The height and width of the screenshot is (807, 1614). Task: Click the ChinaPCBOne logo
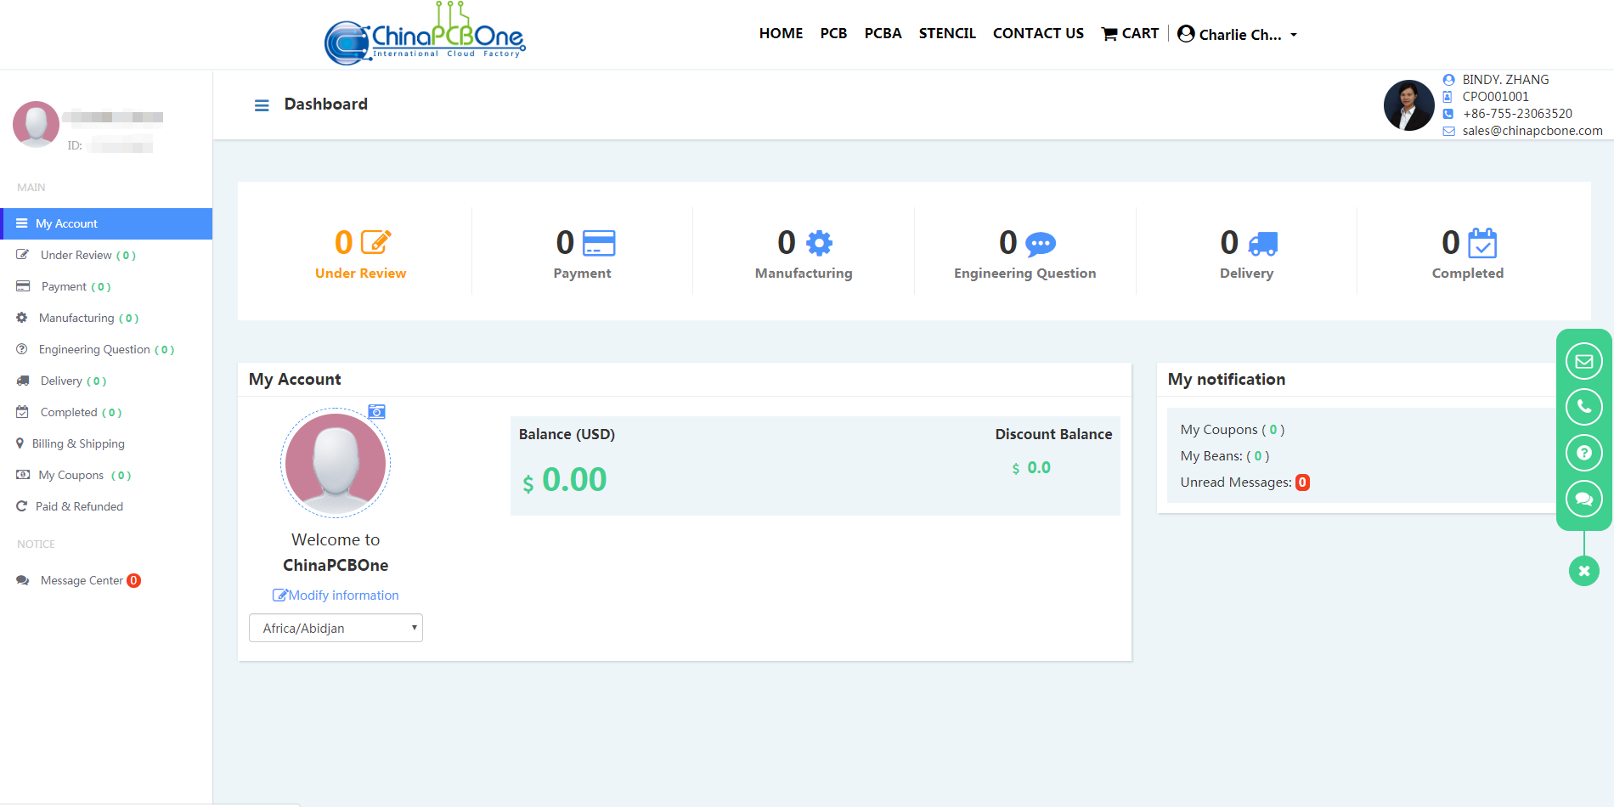[x=425, y=36]
